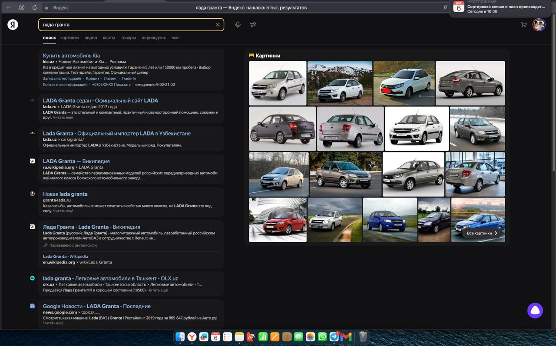Click the lock icon in address bar

click(46, 7)
